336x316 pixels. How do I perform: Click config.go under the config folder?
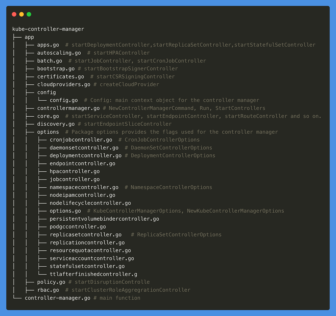click(64, 100)
